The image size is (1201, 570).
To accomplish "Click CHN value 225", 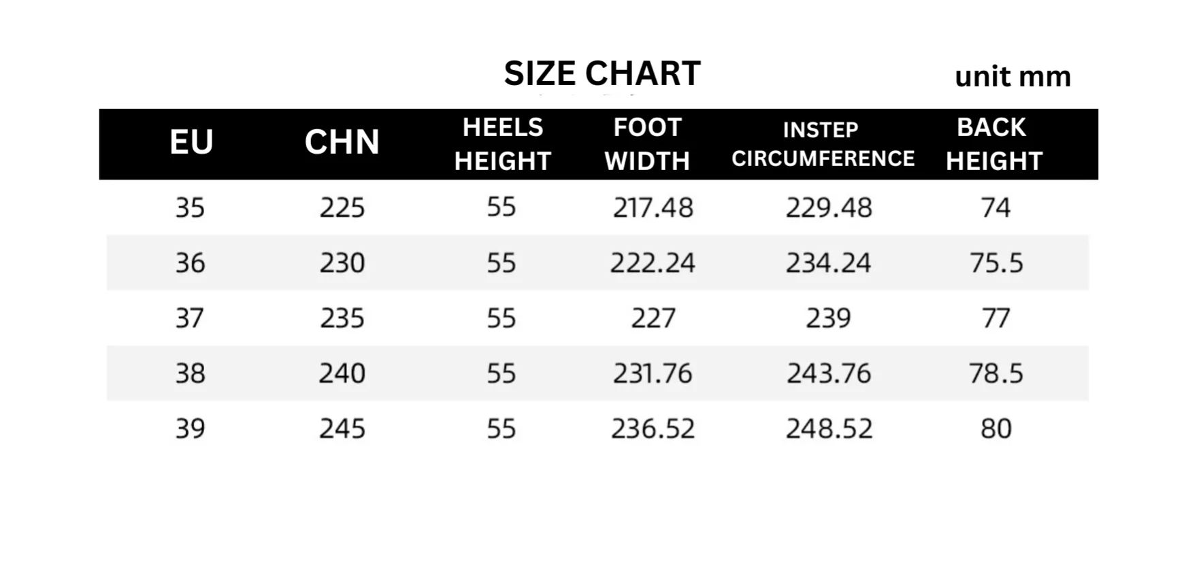I will click(342, 207).
